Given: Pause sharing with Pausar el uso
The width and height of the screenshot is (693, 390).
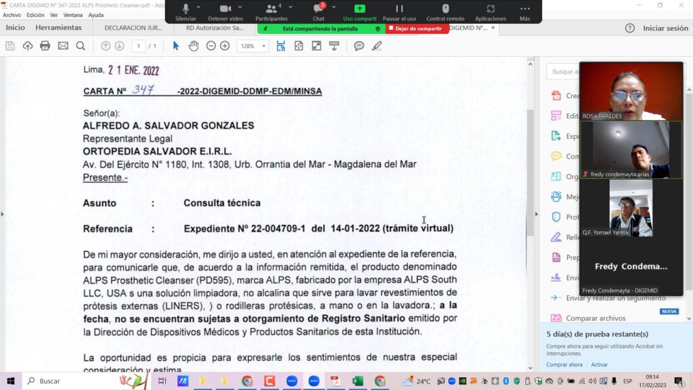Looking at the screenshot, I should tap(399, 12).
